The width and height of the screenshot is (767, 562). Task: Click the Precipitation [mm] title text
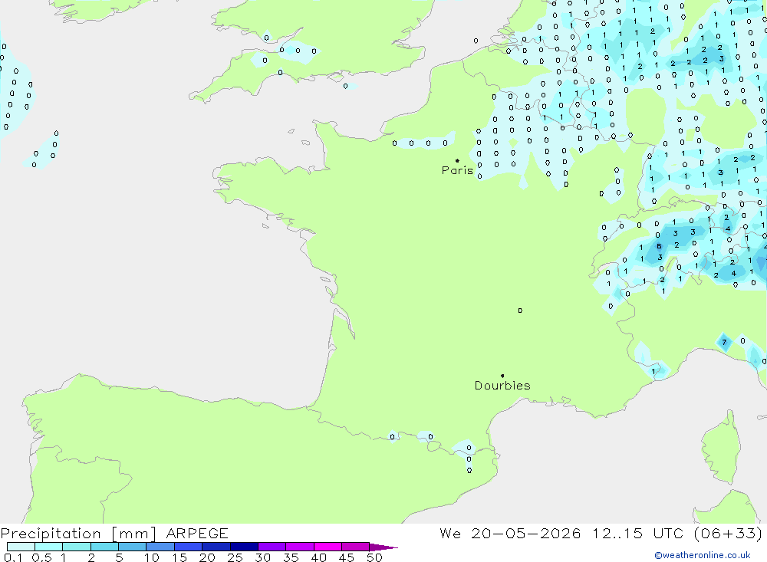coord(78,533)
